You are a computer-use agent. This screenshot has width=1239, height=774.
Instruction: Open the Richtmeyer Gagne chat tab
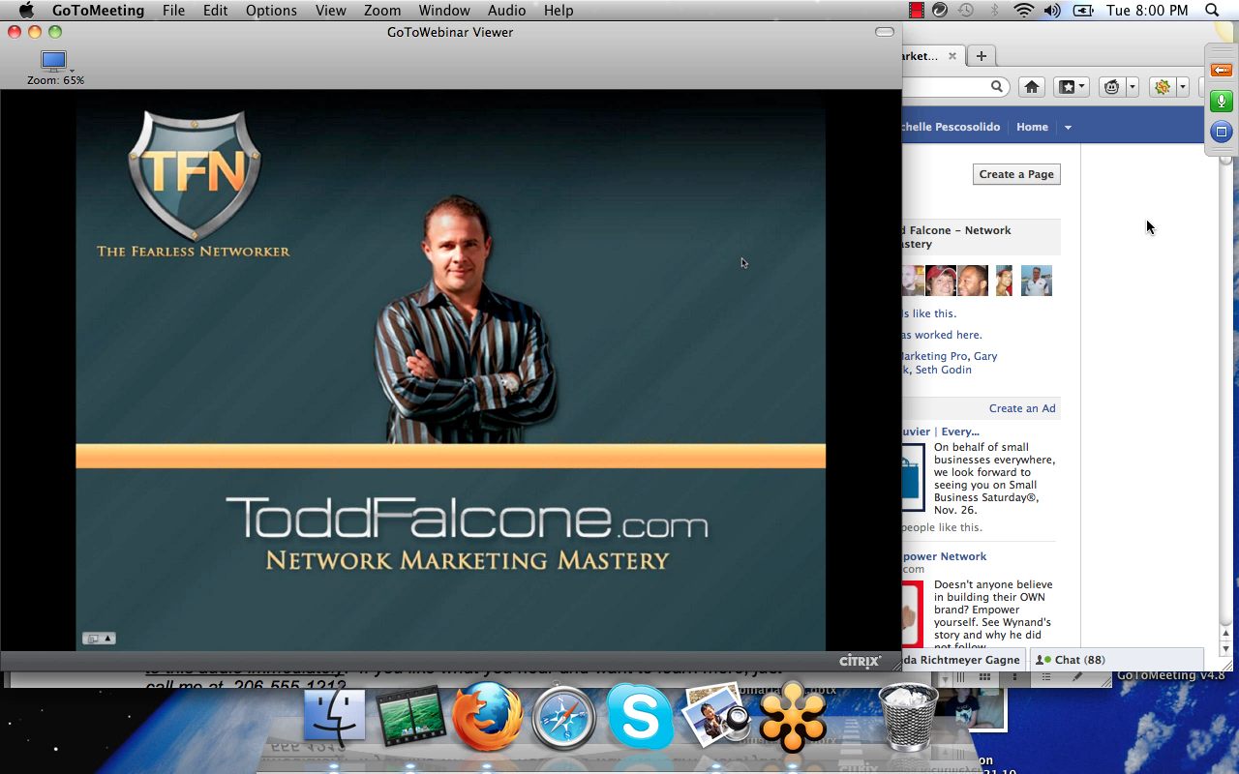pos(964,660)
